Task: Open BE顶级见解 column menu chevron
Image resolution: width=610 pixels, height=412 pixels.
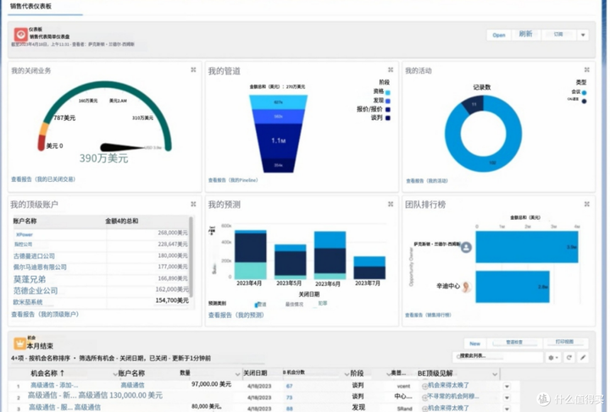Action: pos(495,374)
